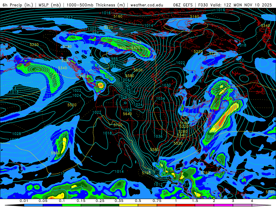Click the '1004' isobar label

pos(125,80)
